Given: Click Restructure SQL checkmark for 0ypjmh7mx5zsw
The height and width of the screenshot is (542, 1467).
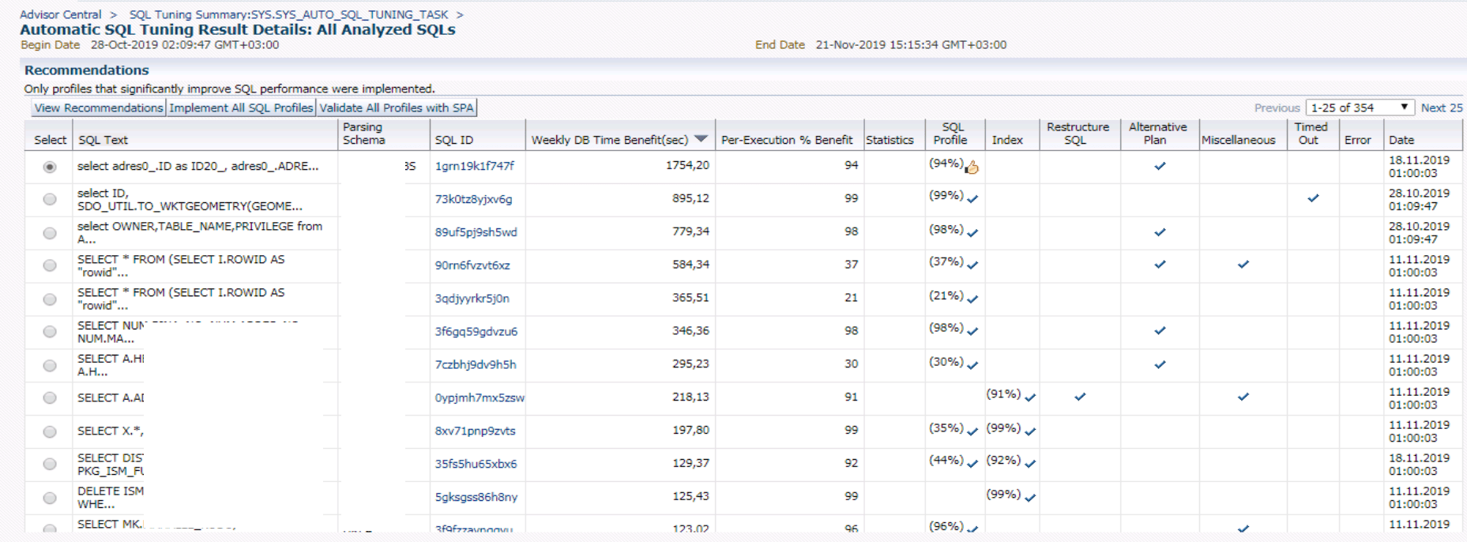Looking at the screenshot, I should [1080, 397].
